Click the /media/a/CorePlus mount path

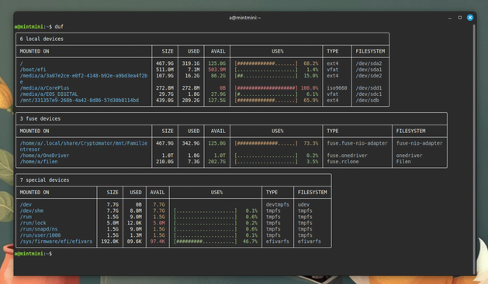tap(44, 88)
